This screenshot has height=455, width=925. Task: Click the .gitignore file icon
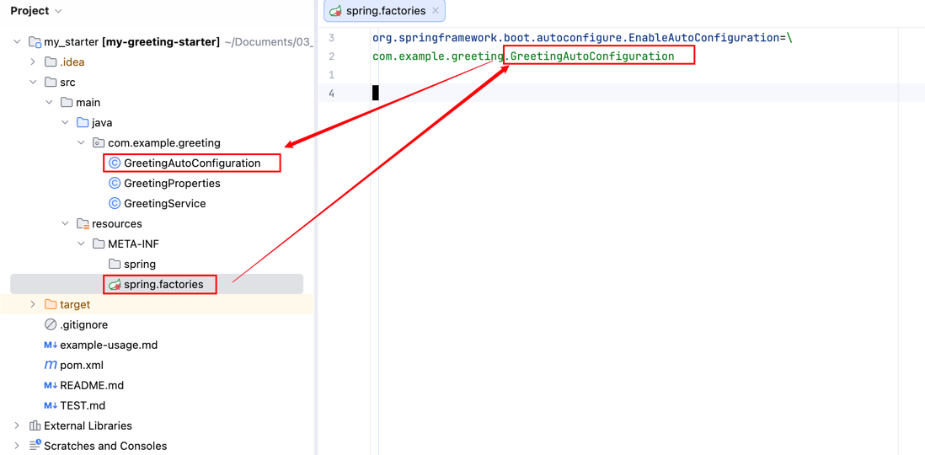51,325
